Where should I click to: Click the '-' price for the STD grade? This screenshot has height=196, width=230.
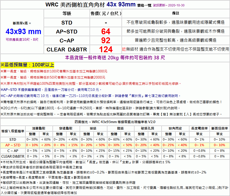tap(106, 23)
